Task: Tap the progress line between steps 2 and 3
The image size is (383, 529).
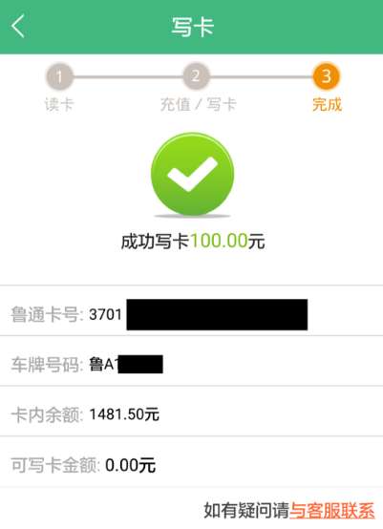Action: pos(261,77)
